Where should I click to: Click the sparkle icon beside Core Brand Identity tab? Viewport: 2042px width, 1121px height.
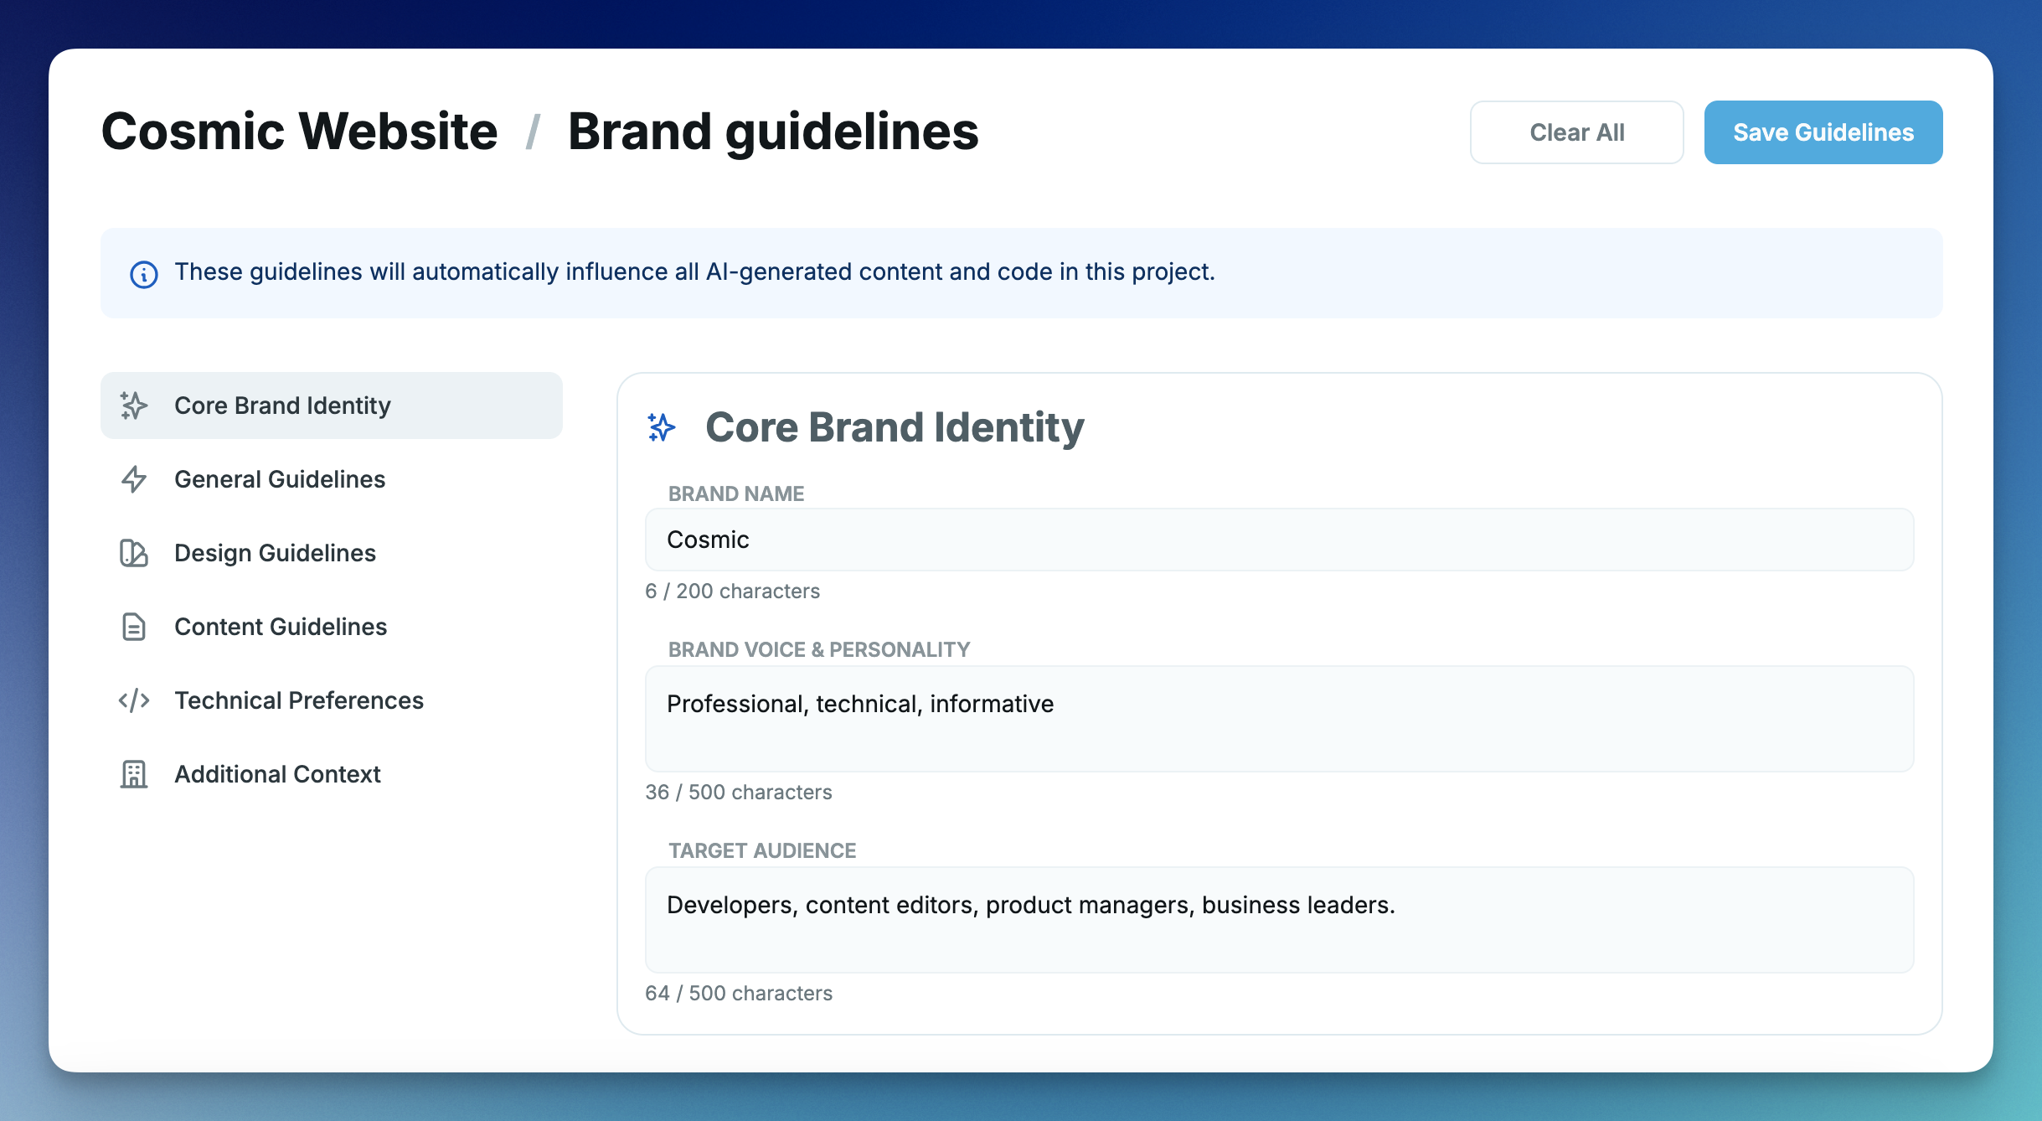point(134,406)
